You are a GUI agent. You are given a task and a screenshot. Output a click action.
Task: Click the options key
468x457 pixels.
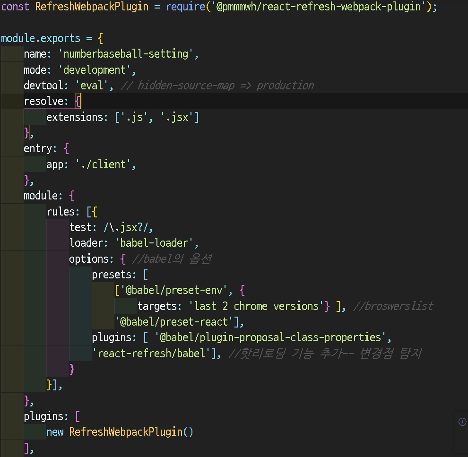(x=89, y=259)
